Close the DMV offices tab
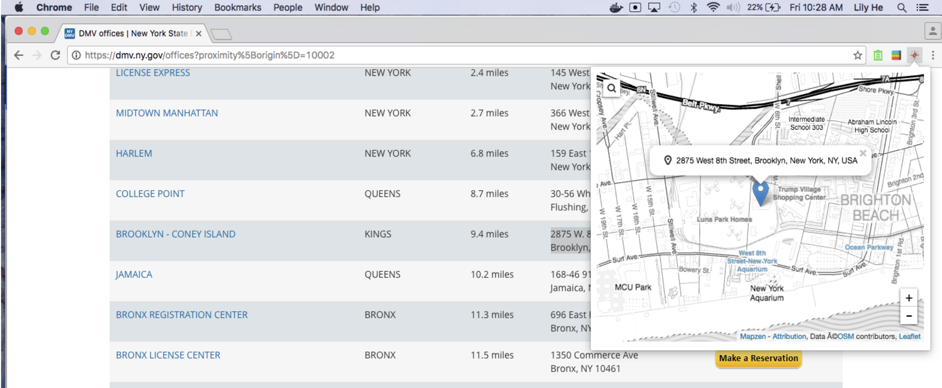This screenshot has height=388, width=942. tap(198, 34)
